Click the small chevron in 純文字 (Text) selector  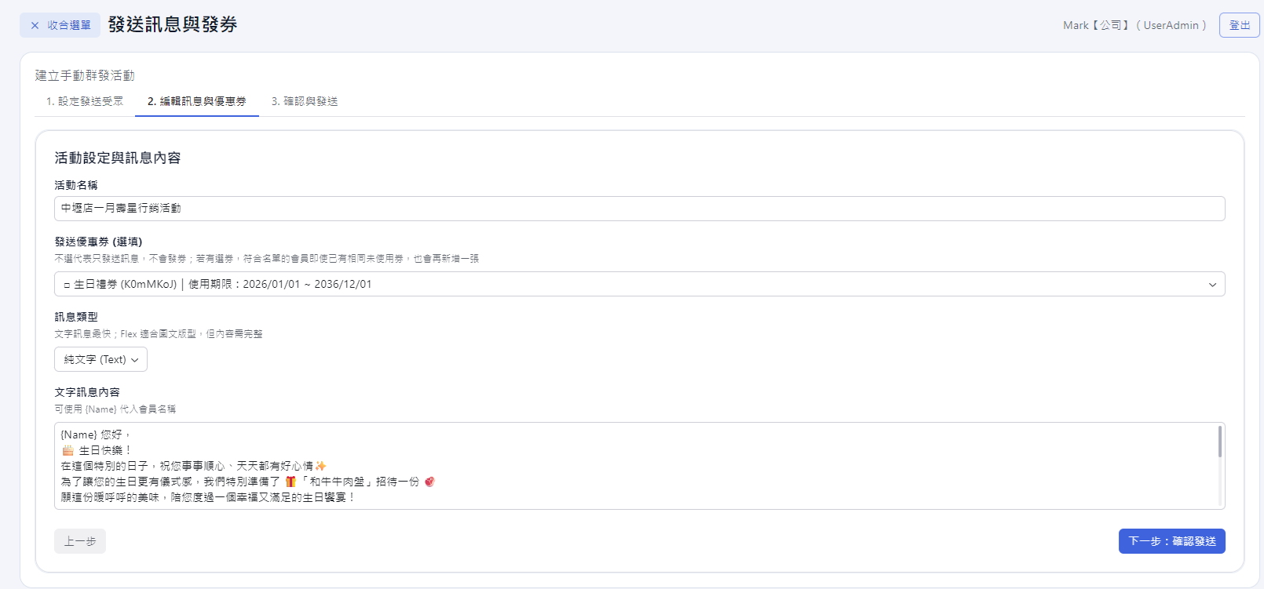[x=135, y=360]
